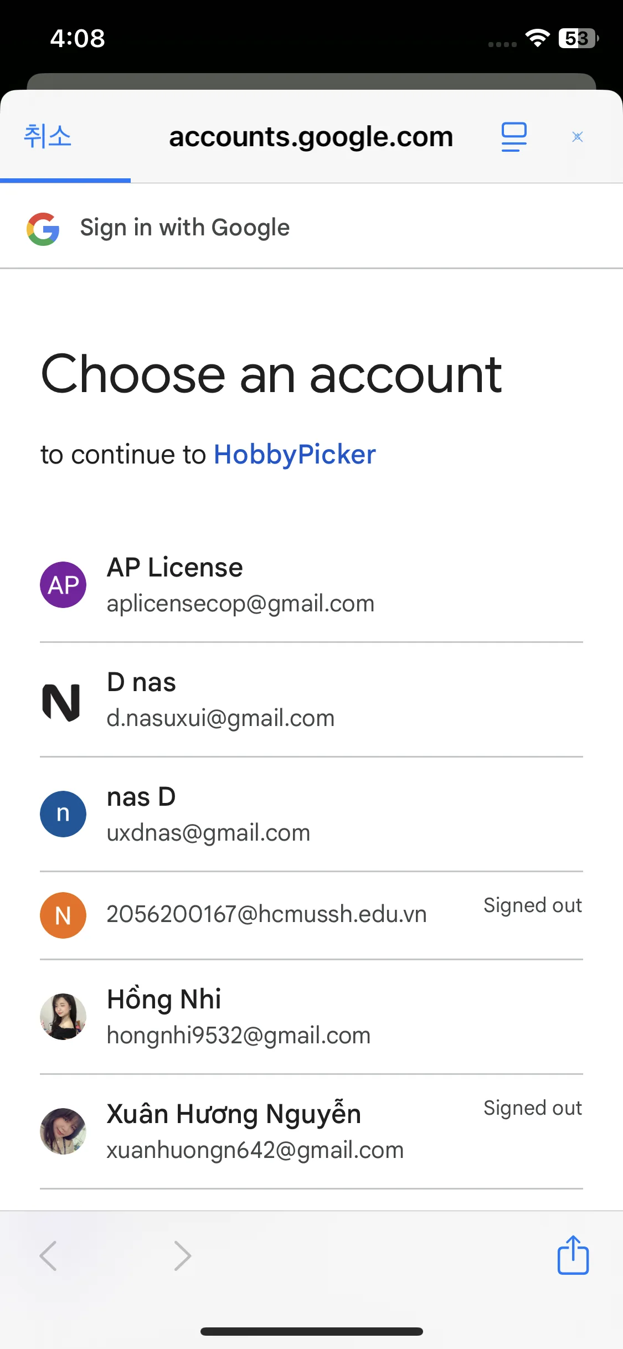The image size is (623, 1349).
Task: Choose signed-out 2056200167@hcmussh.edu.vn account
Action: pyautogui.click(x=266, y=914)
